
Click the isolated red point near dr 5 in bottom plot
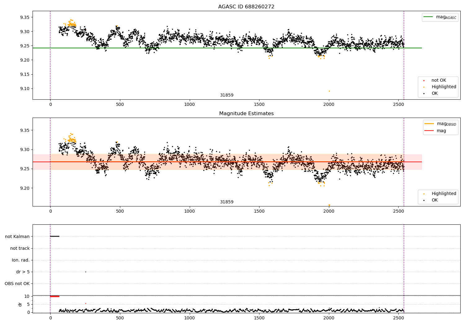pos(86,303)
